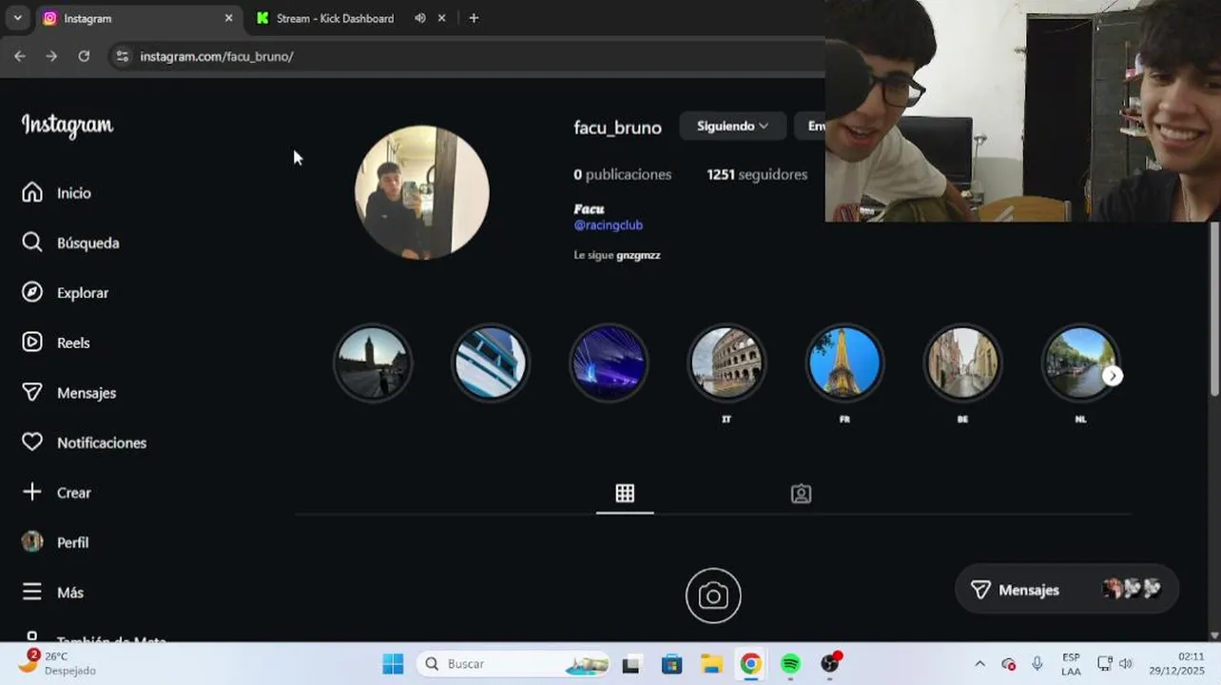Click the taskbar Buscar search box
1221x685 pixels.
[514, 663]
